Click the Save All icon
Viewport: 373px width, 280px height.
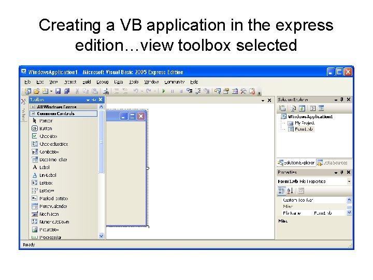pyautogui.click(x=67, y=91)
